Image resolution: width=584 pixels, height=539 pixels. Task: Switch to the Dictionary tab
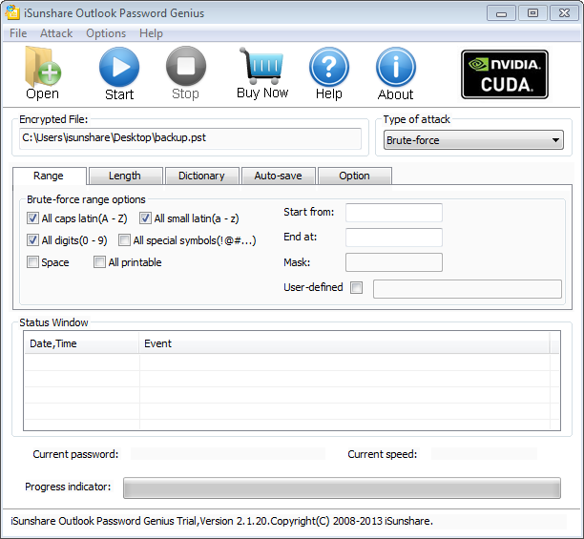[x=202, y=176]
